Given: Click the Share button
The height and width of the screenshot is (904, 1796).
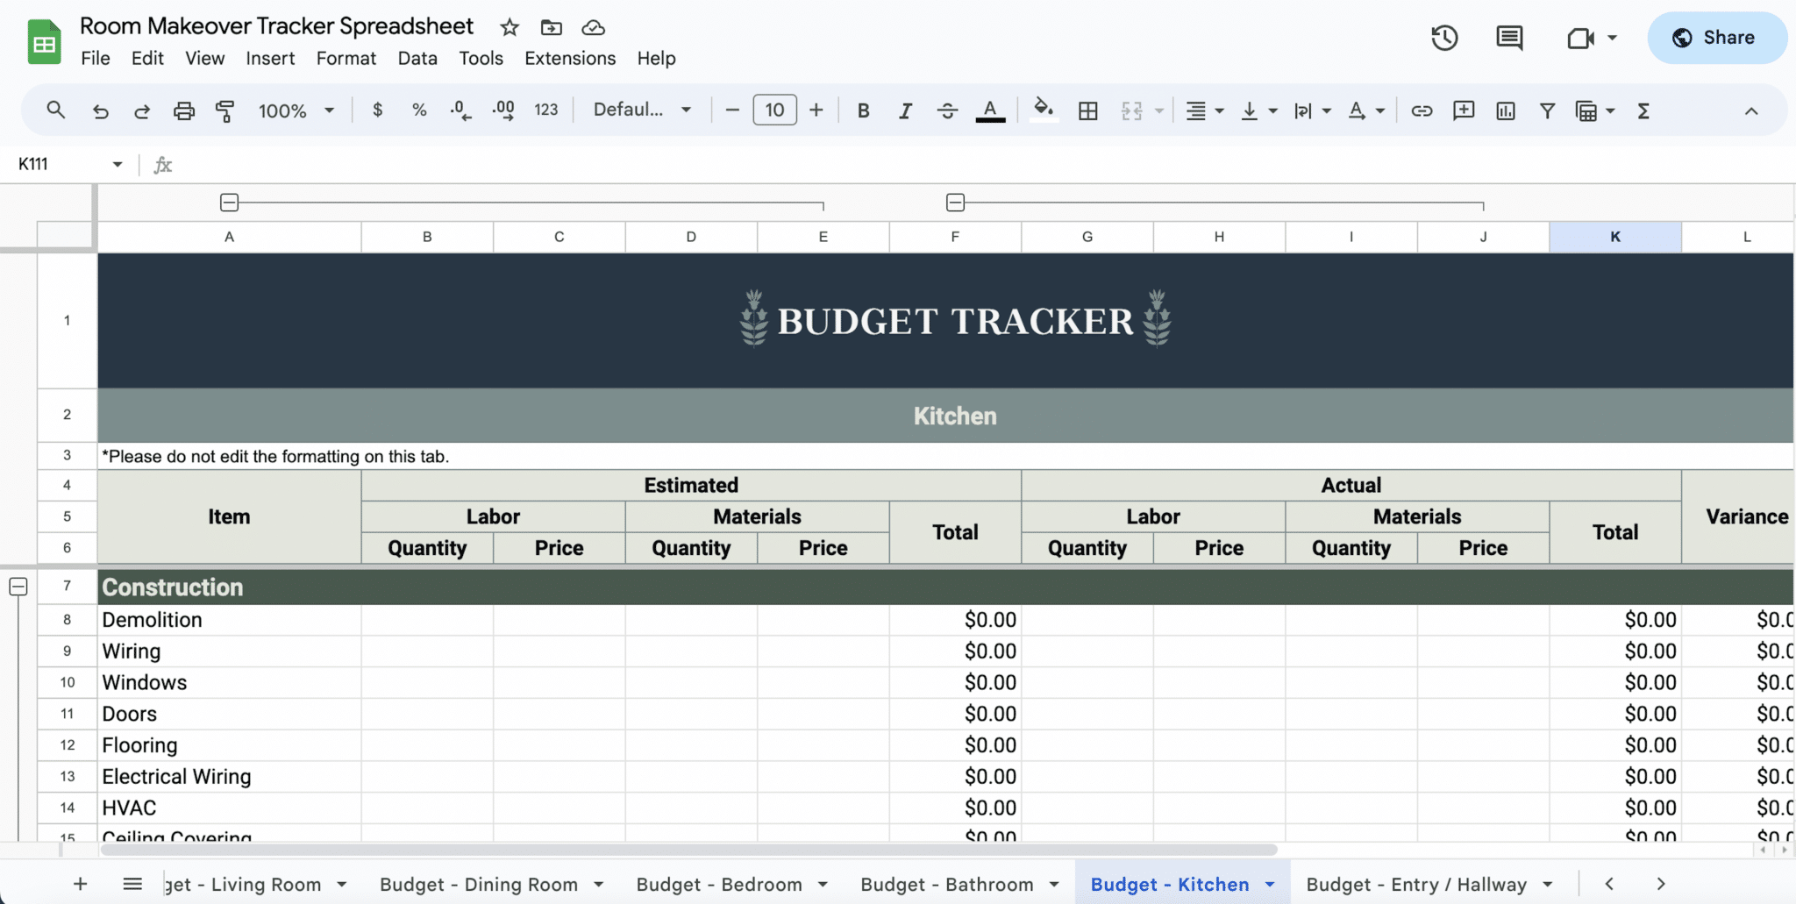Looking at the screenshot, I should (x=1715, y=38).
